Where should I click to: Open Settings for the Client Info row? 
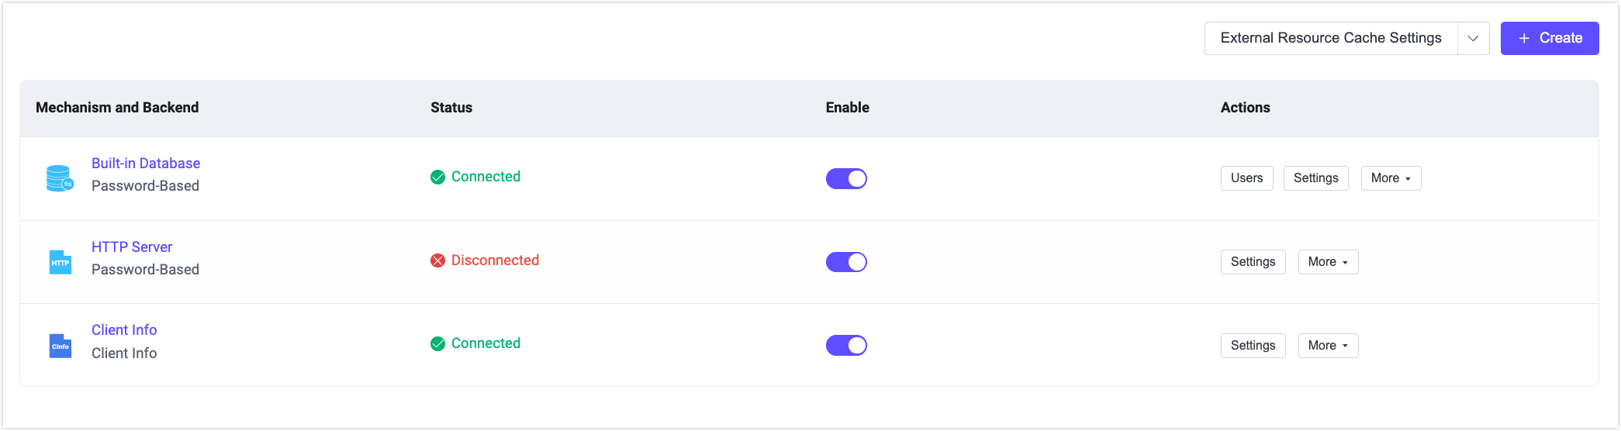tap(1253, 346)
